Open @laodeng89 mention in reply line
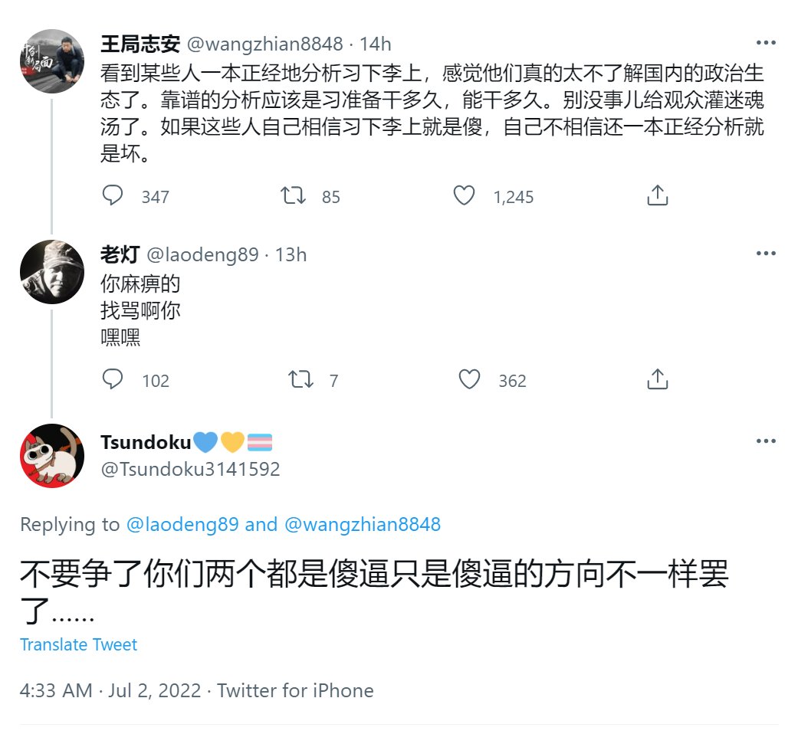 coord(181,524)
